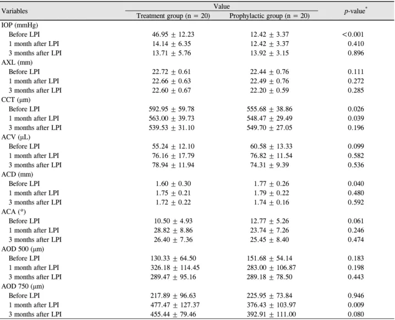Click the value "592.95 ± 59.78"
Image resolution: width=395 pixels, height=320 pixels.
(x=172, y=109)
